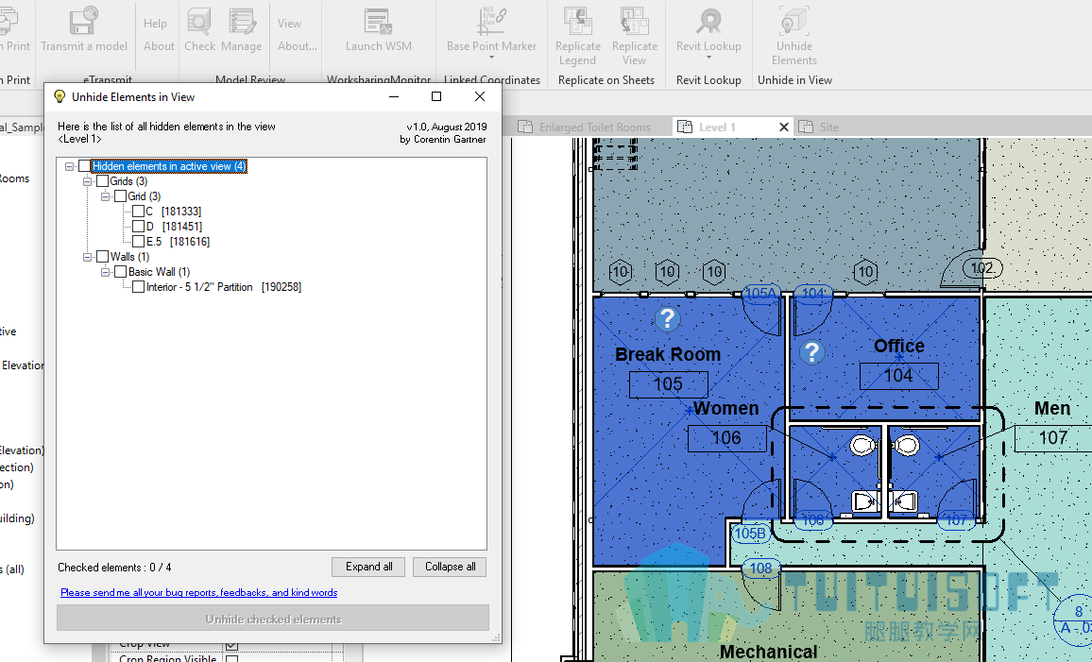Collapse the Grid (3) tree node
This screenshot has height=662, width=1092.
[105, 197]
